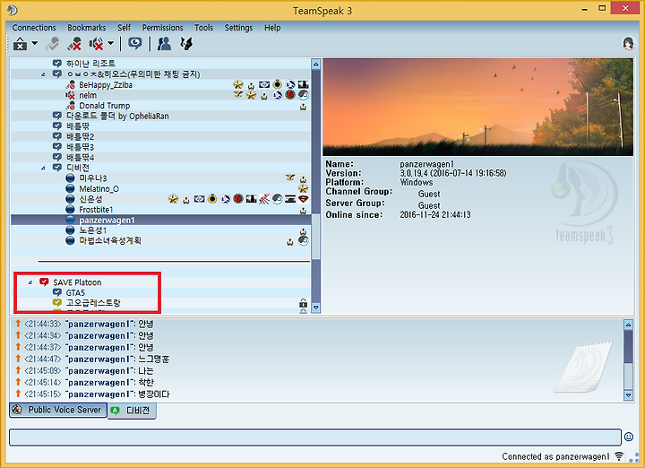Select user Donald Trump
Screen dimensions: 645x468
point(105,106)
